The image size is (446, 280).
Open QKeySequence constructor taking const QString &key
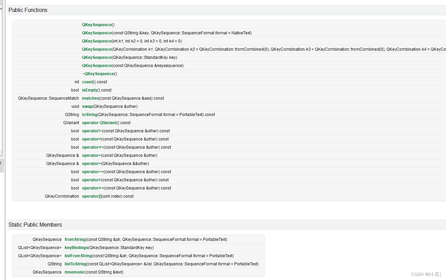point(97,33)
